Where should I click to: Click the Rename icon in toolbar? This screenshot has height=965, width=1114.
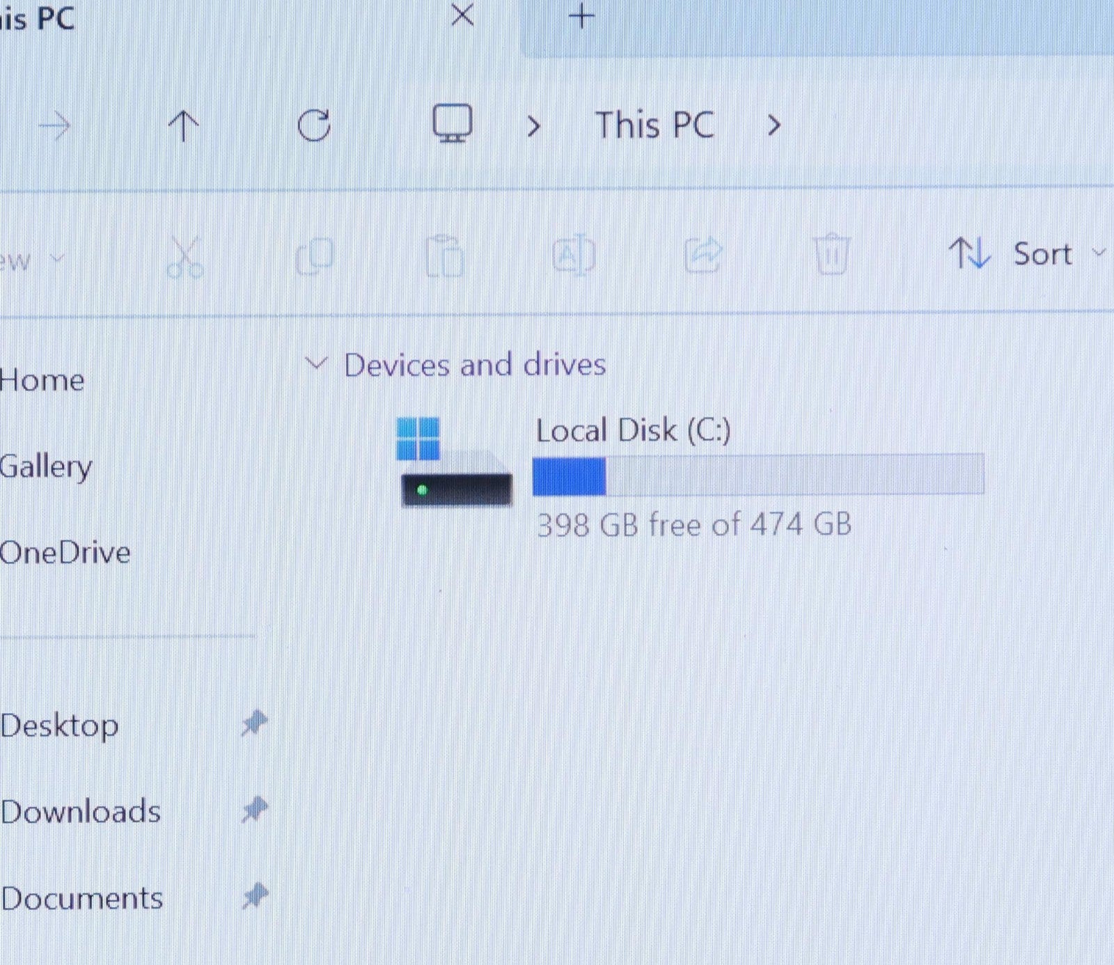pos(574,256)
